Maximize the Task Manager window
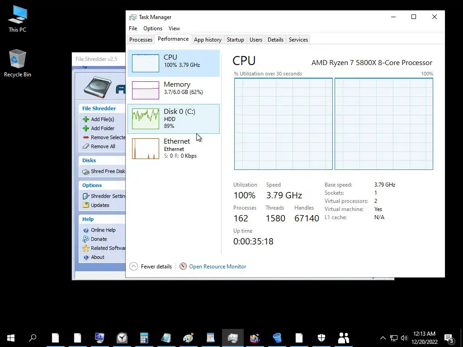This screenshot has height=347, width=463. pyautogui.click(x=414, y=17)
